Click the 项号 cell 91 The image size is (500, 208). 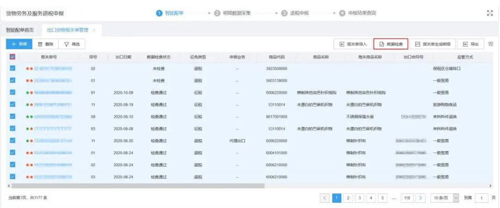click(93, 93)
